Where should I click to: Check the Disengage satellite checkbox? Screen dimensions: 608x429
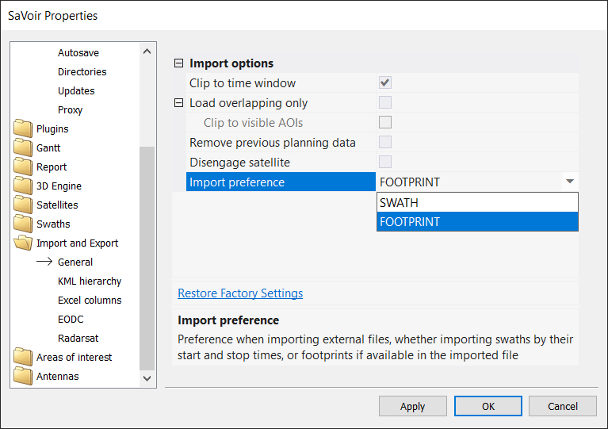pyautogui.click(x=385, y=162)
